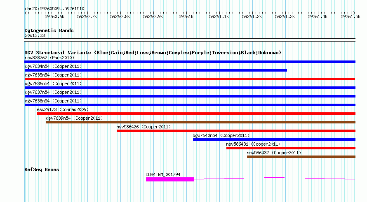Image resolution: width=367 pixels, height=202 pixels.
Task: Open the CDH4|NM_001794 gene label
Action: [163, 175]
